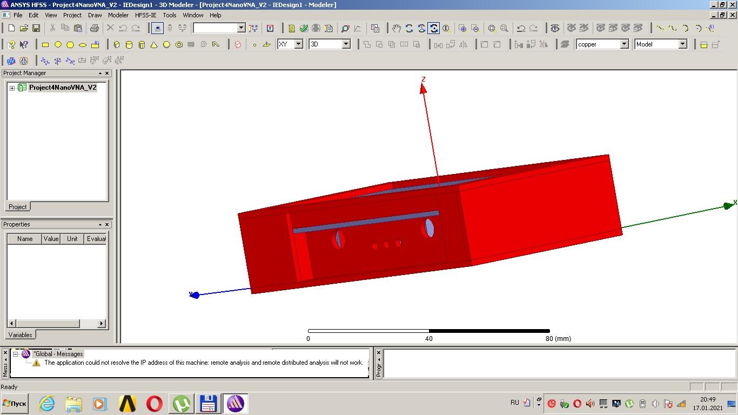Click the Zoom in magnifier icon
Image resolution: width=738 pixels, height=415 pixels.
(462, 28)
